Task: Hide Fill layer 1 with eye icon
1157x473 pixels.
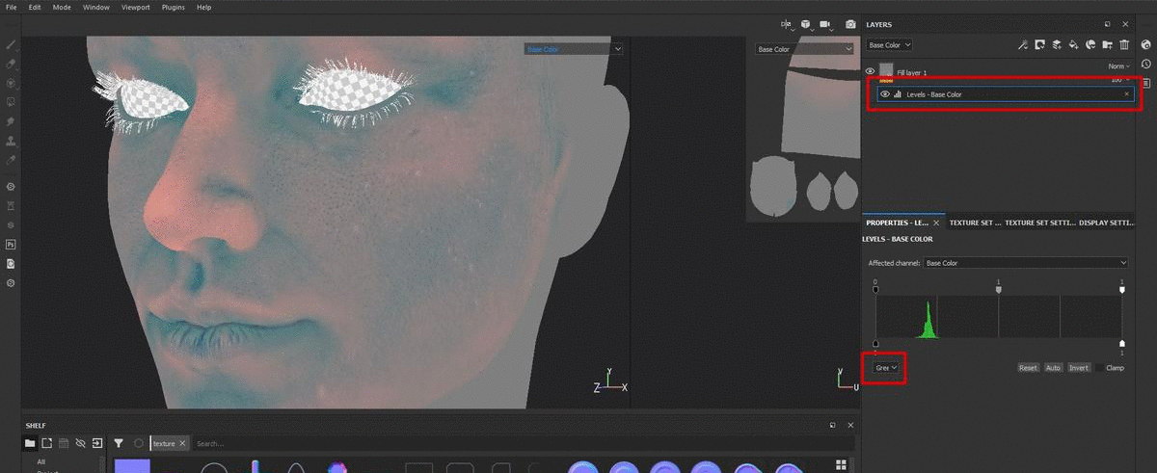Action: coord(870,71)
